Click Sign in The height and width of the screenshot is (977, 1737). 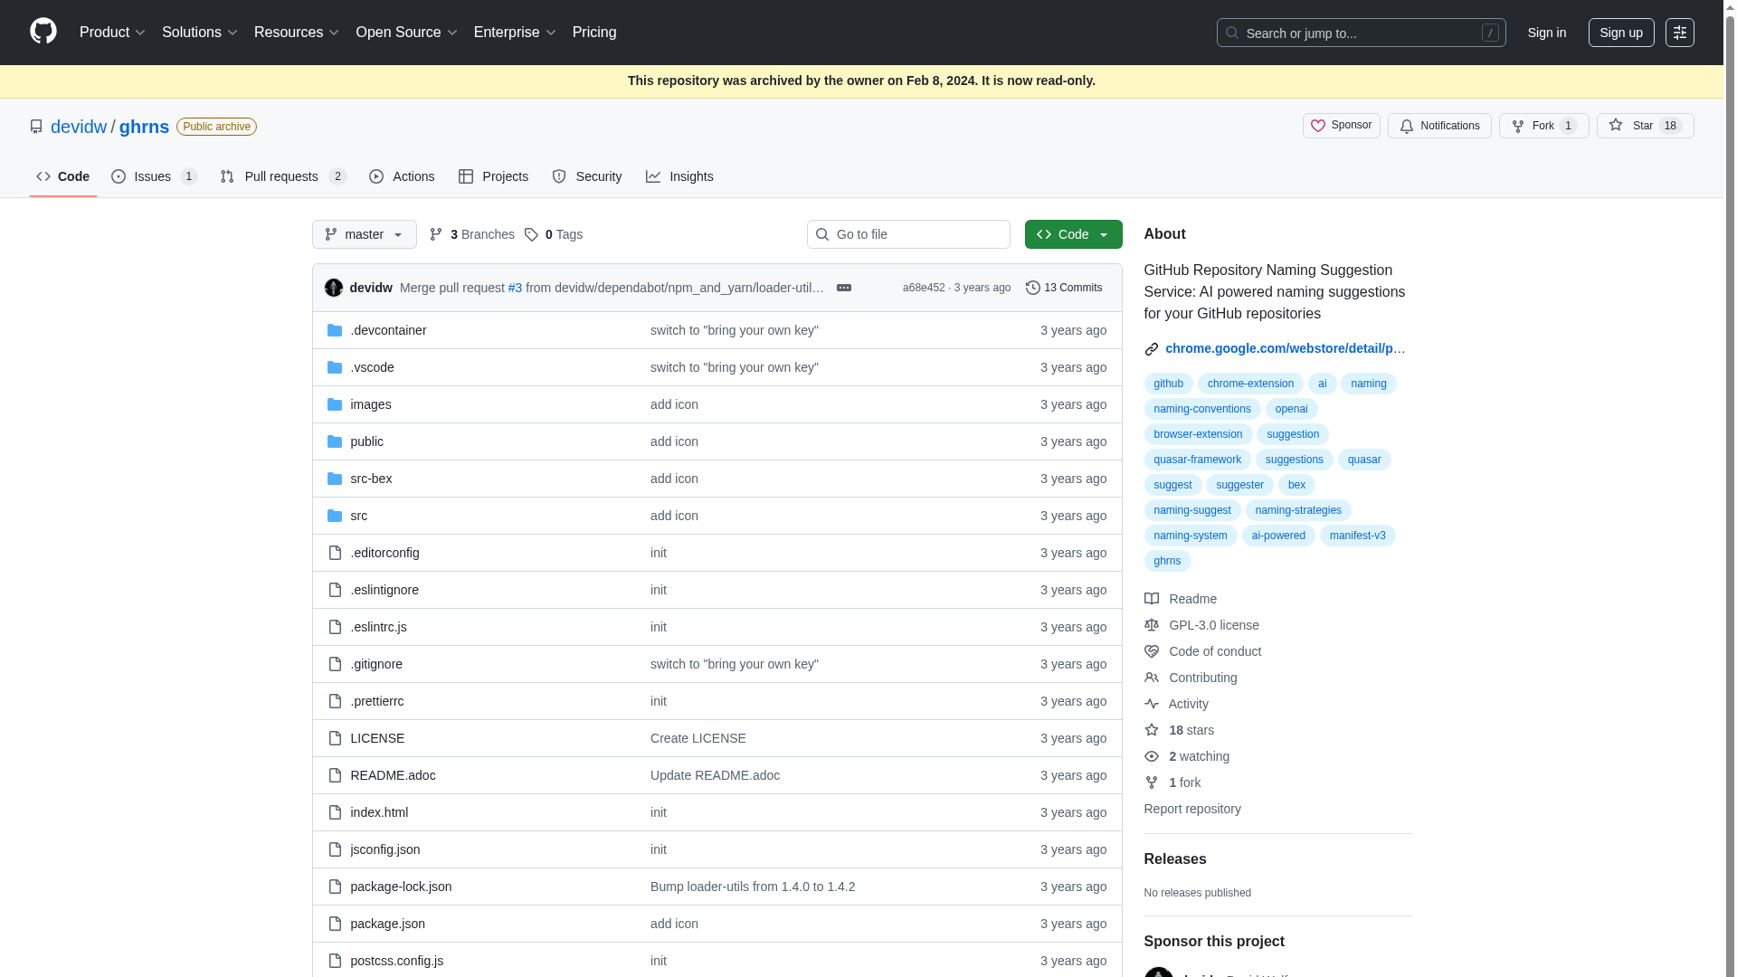click(x=1546, y=33)
